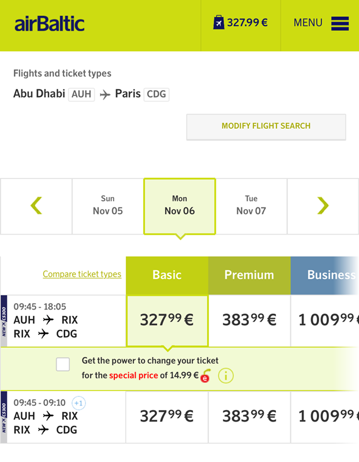Choose Premium 383.99 € for the 18:05 arrival flight
This screenshot has width=359, height=462.
click(x=249, y=321)
